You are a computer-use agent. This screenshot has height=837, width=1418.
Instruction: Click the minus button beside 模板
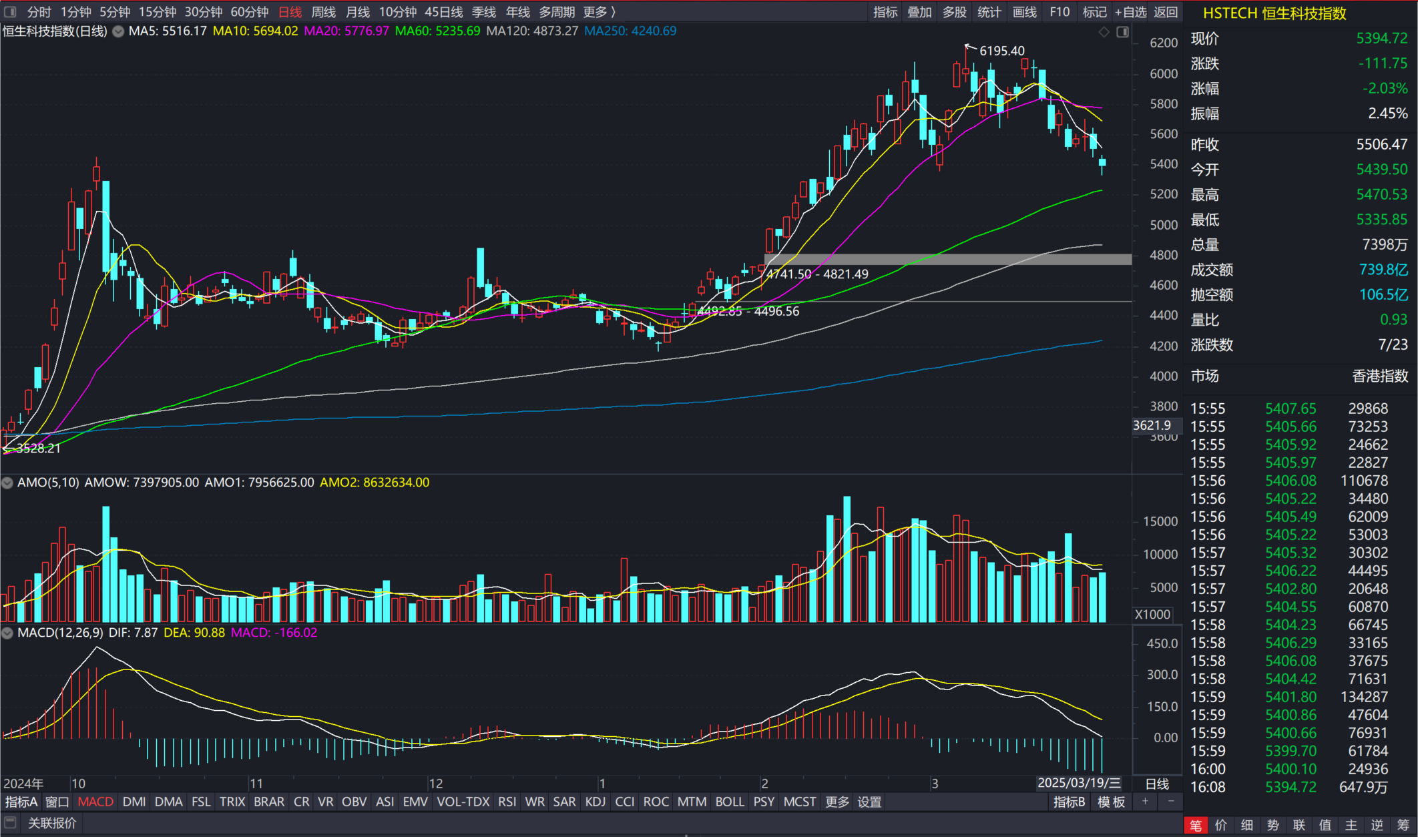click(1170, 802)
